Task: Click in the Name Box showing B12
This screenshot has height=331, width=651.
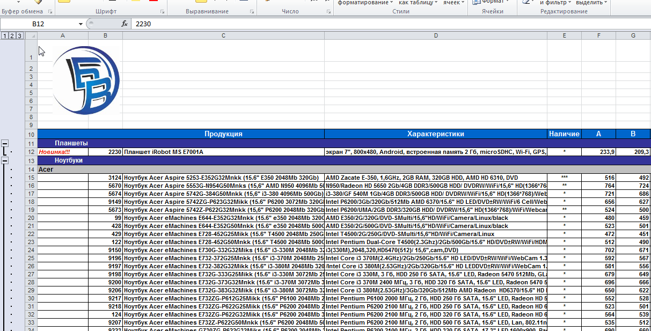Action: (x=39, y=24)
